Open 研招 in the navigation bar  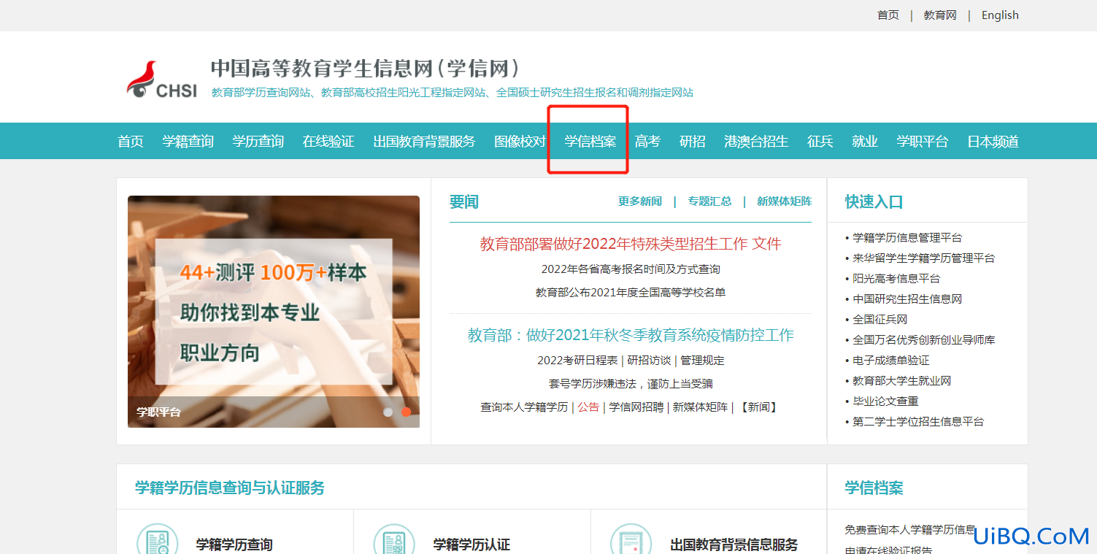(693, 142)
